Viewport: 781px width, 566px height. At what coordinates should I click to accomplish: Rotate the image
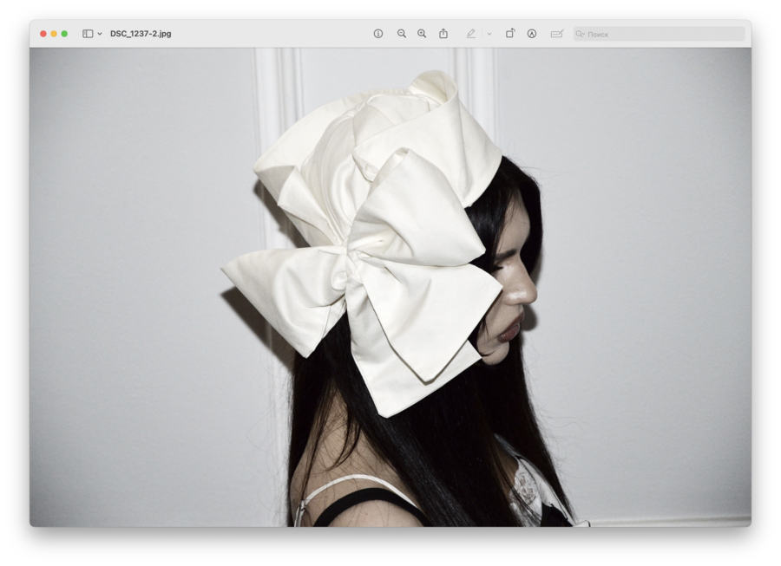click(510, 33)
